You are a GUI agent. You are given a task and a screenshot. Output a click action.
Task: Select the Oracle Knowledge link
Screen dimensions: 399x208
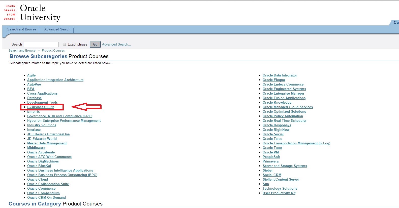tap(277, 103)
